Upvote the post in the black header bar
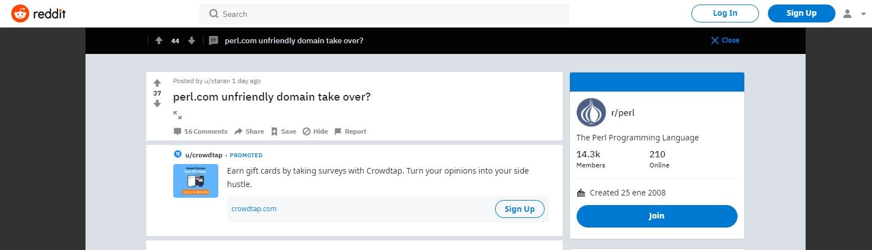Screen dimensions: 872x250 pyautogui.click(x=159, y=40)
